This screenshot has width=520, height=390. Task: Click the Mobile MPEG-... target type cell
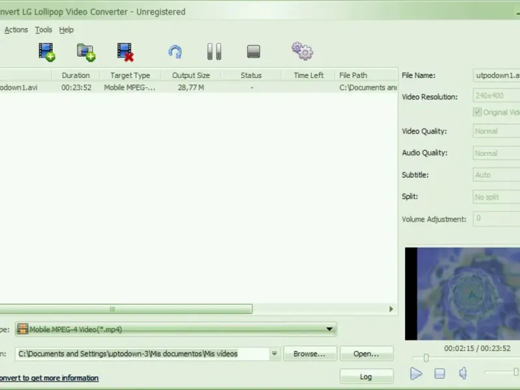point(129,88)
